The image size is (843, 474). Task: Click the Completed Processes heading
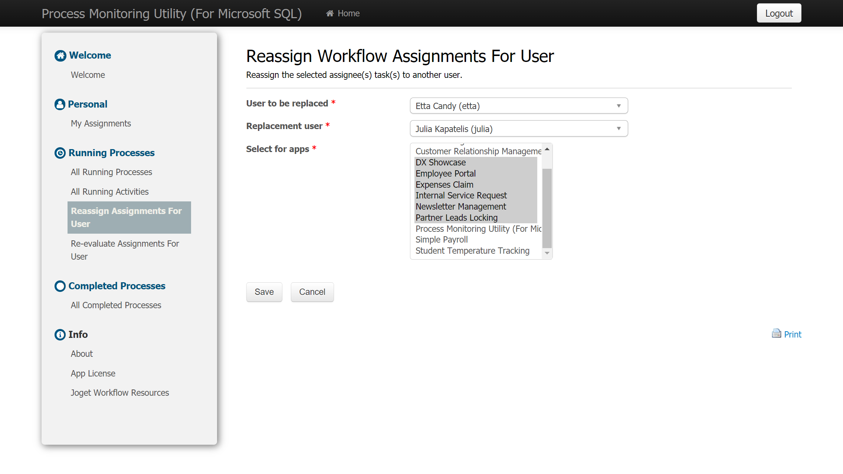[x=117, y=286]
